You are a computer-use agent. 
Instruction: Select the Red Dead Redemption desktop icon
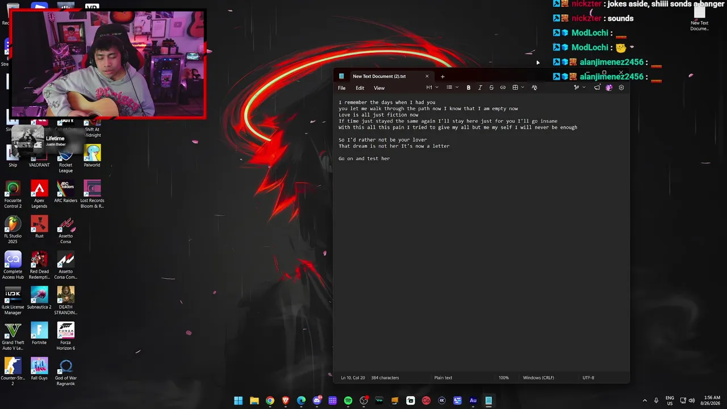(39, 265)
